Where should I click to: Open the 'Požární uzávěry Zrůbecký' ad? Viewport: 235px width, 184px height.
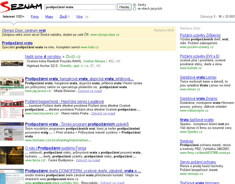point(200,35)
